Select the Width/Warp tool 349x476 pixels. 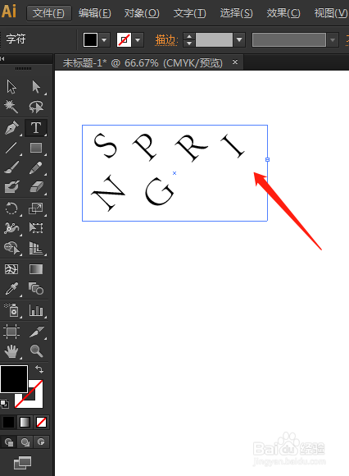[11, 228]
